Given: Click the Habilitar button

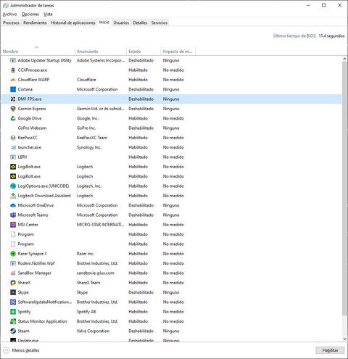Looking at the screenshot, I should click(330, 350).
